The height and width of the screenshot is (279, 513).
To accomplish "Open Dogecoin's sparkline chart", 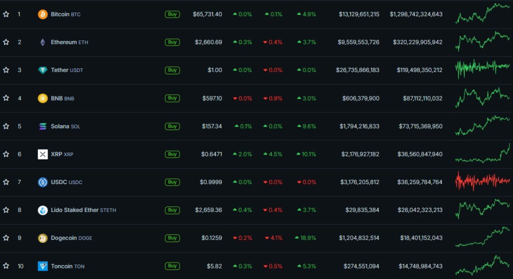I will click(x=482, y=237).
